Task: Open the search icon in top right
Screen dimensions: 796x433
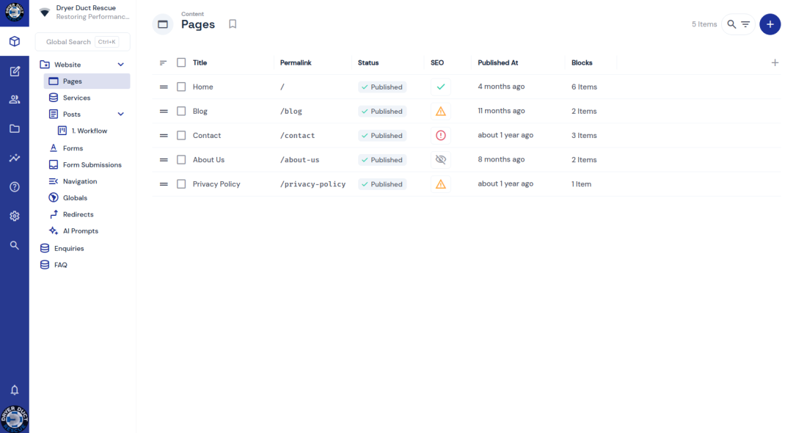Action: [731, 24]
